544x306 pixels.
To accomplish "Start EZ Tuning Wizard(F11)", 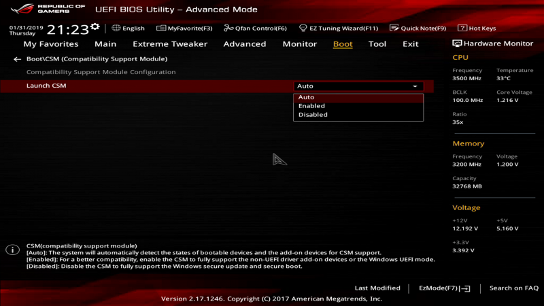I will 343,29.
